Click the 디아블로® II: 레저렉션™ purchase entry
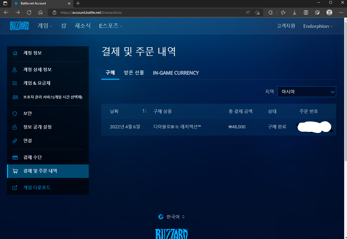Screen dimensions: 347x239 coord(177,127)
